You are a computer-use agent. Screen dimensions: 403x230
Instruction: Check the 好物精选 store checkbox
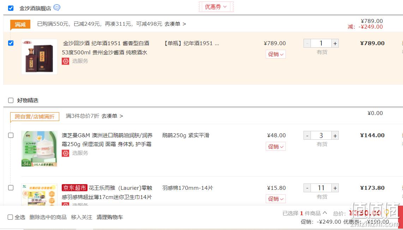[x=11, y=100]
